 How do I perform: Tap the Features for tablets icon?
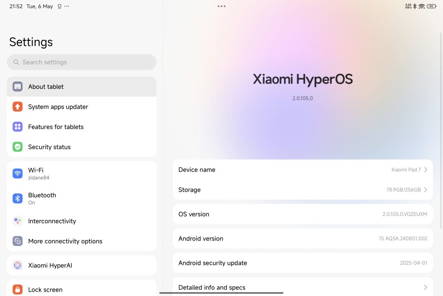pos(17,127)
